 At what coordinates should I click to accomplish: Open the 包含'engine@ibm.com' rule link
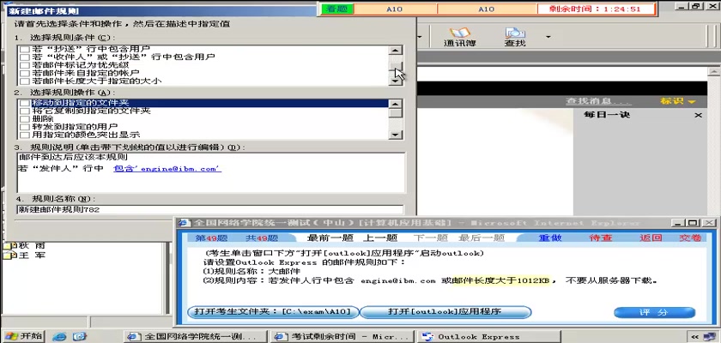(167, 169)
